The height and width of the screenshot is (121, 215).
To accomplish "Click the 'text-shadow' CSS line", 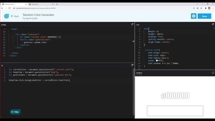I will pyautogui.click(x=163, y=64).
